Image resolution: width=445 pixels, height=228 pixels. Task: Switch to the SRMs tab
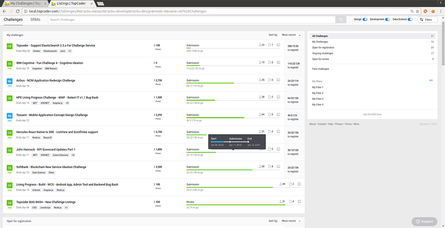[x=35, y=20]
